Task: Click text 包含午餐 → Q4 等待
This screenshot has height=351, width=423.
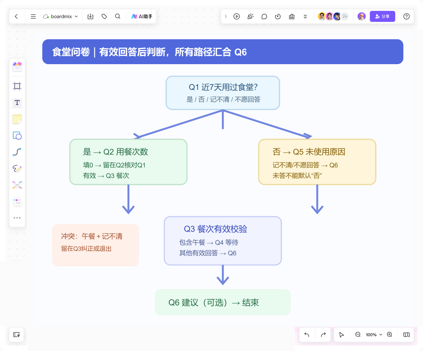Action: coord(209,242)
